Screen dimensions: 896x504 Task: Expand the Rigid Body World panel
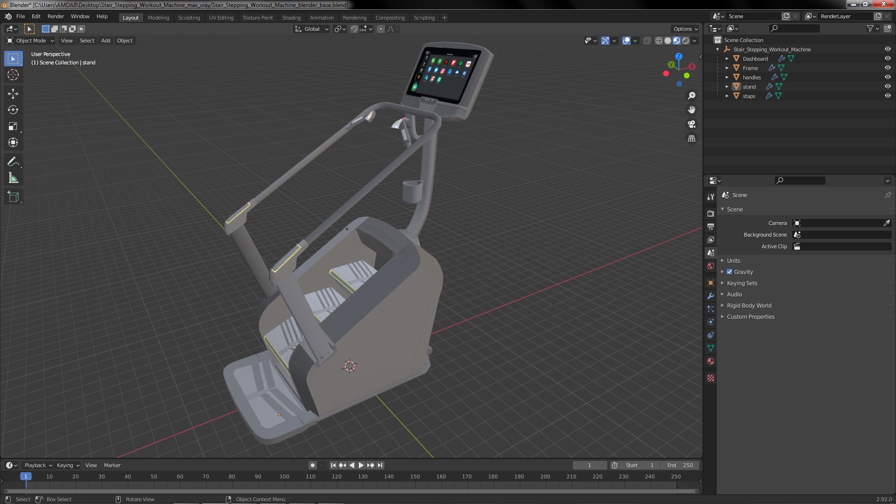coord(749,306)
